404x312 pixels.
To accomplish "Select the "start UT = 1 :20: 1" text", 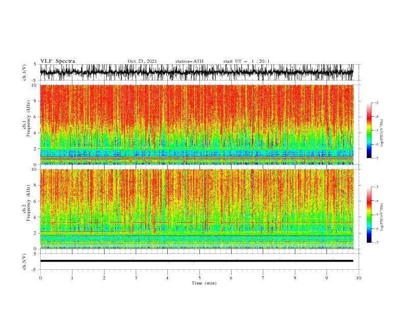I will tap(246, 61).
